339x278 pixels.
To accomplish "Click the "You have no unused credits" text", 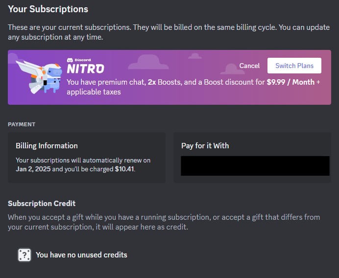I will click(x=81, y=255).
